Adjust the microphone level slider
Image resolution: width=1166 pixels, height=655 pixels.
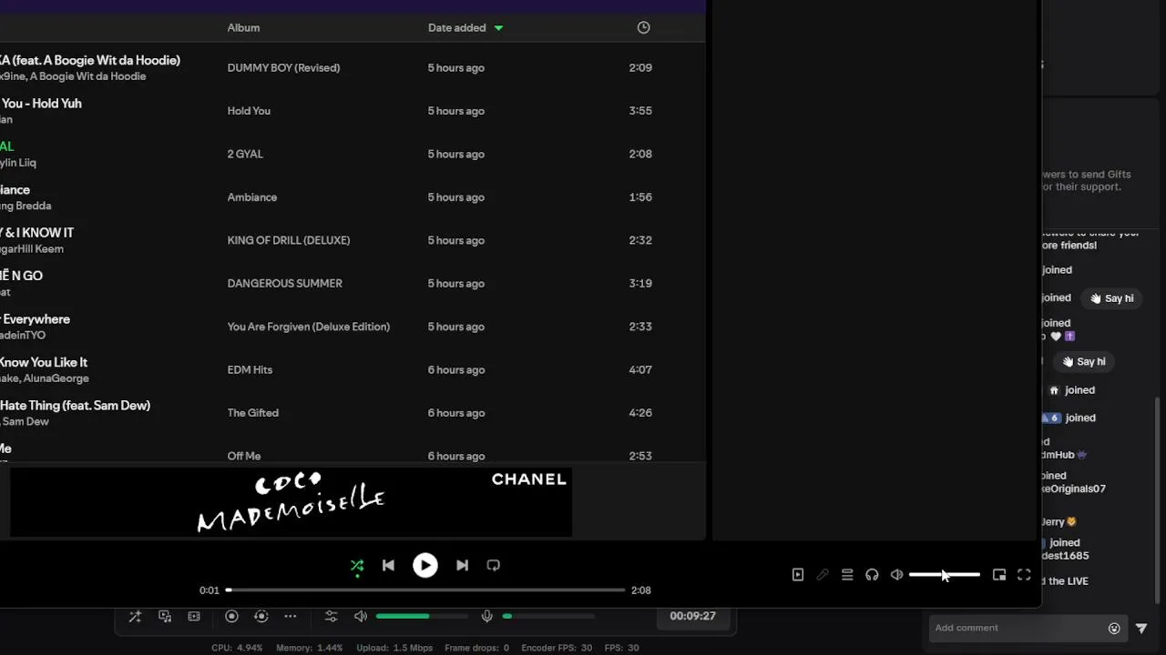[548, 616]
